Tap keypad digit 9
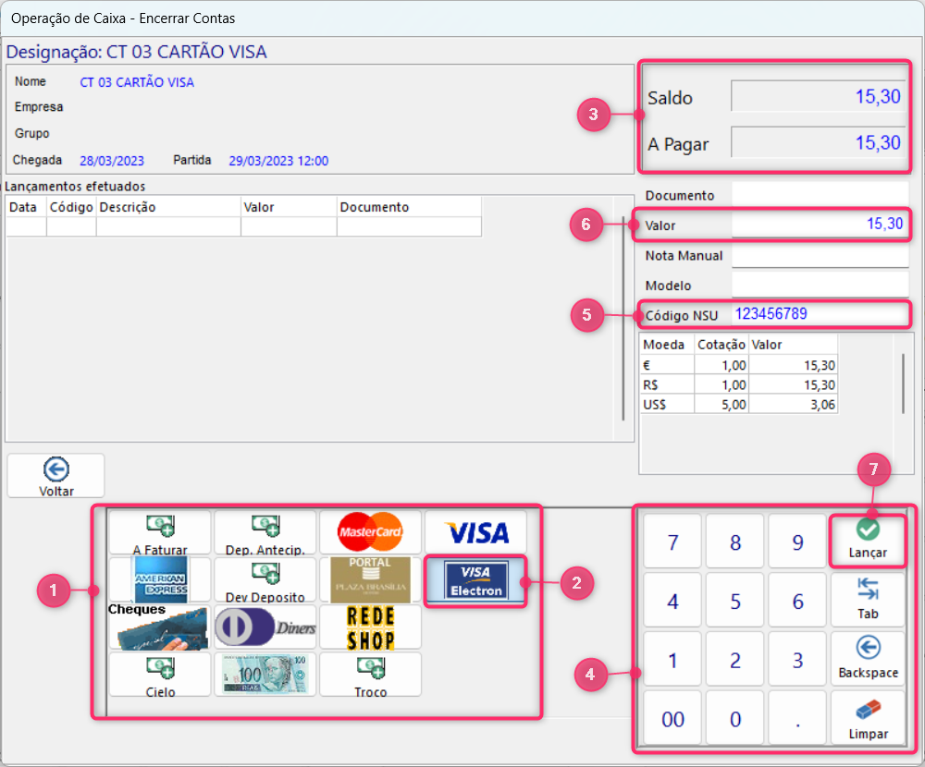Image resolution: width=925 pixels, height=767 pixels. pos(797,542)
